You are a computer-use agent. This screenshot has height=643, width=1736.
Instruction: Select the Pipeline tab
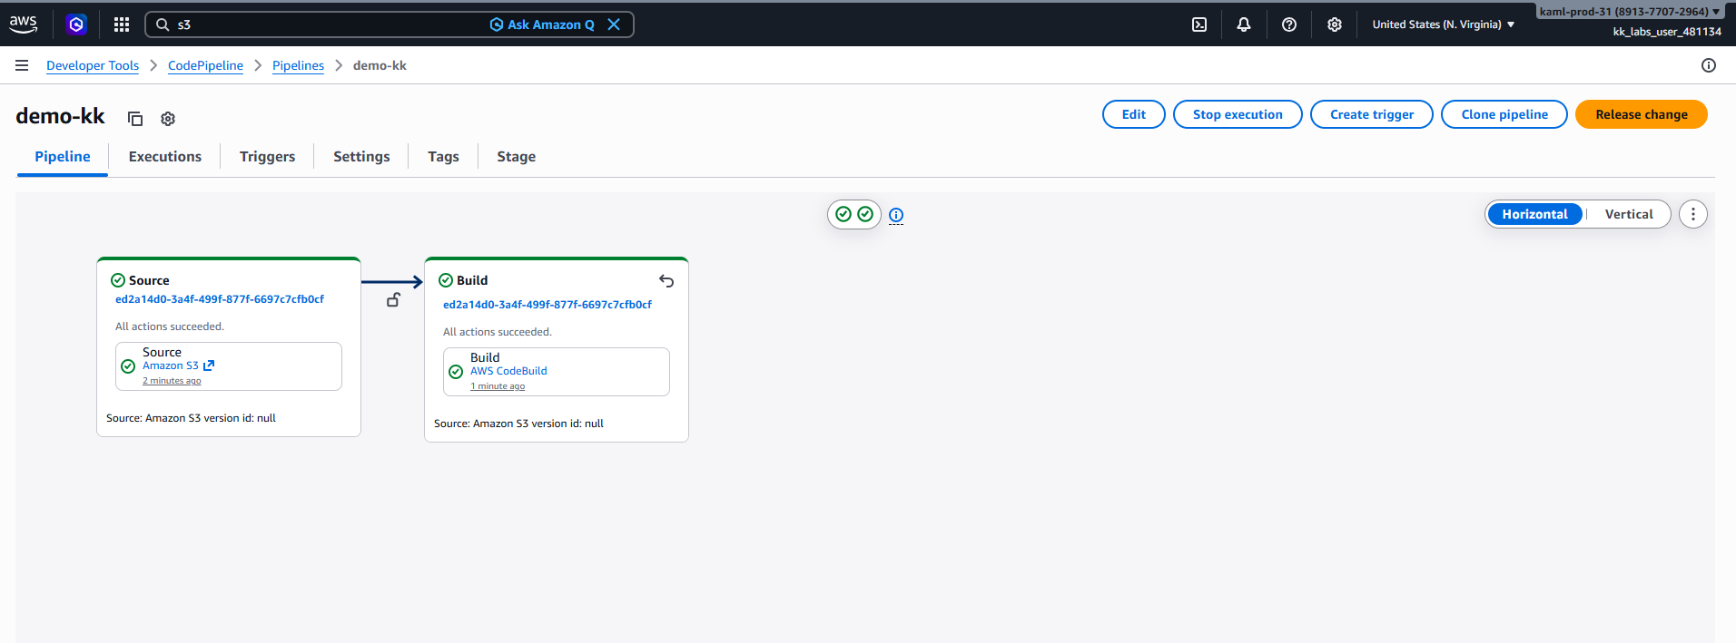63,157
